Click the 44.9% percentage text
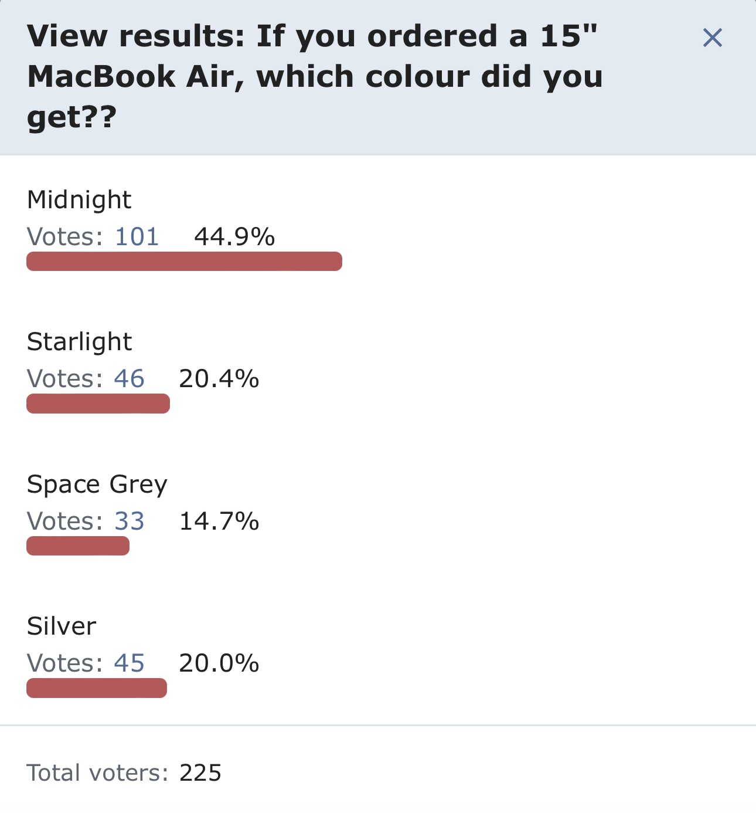756x813 pixels. tap(234, 237)
